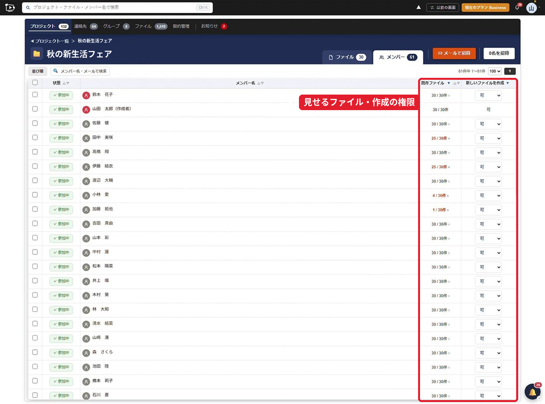
Task: Check the box for 加藤 拓也
Action: [x=35, y=209]
